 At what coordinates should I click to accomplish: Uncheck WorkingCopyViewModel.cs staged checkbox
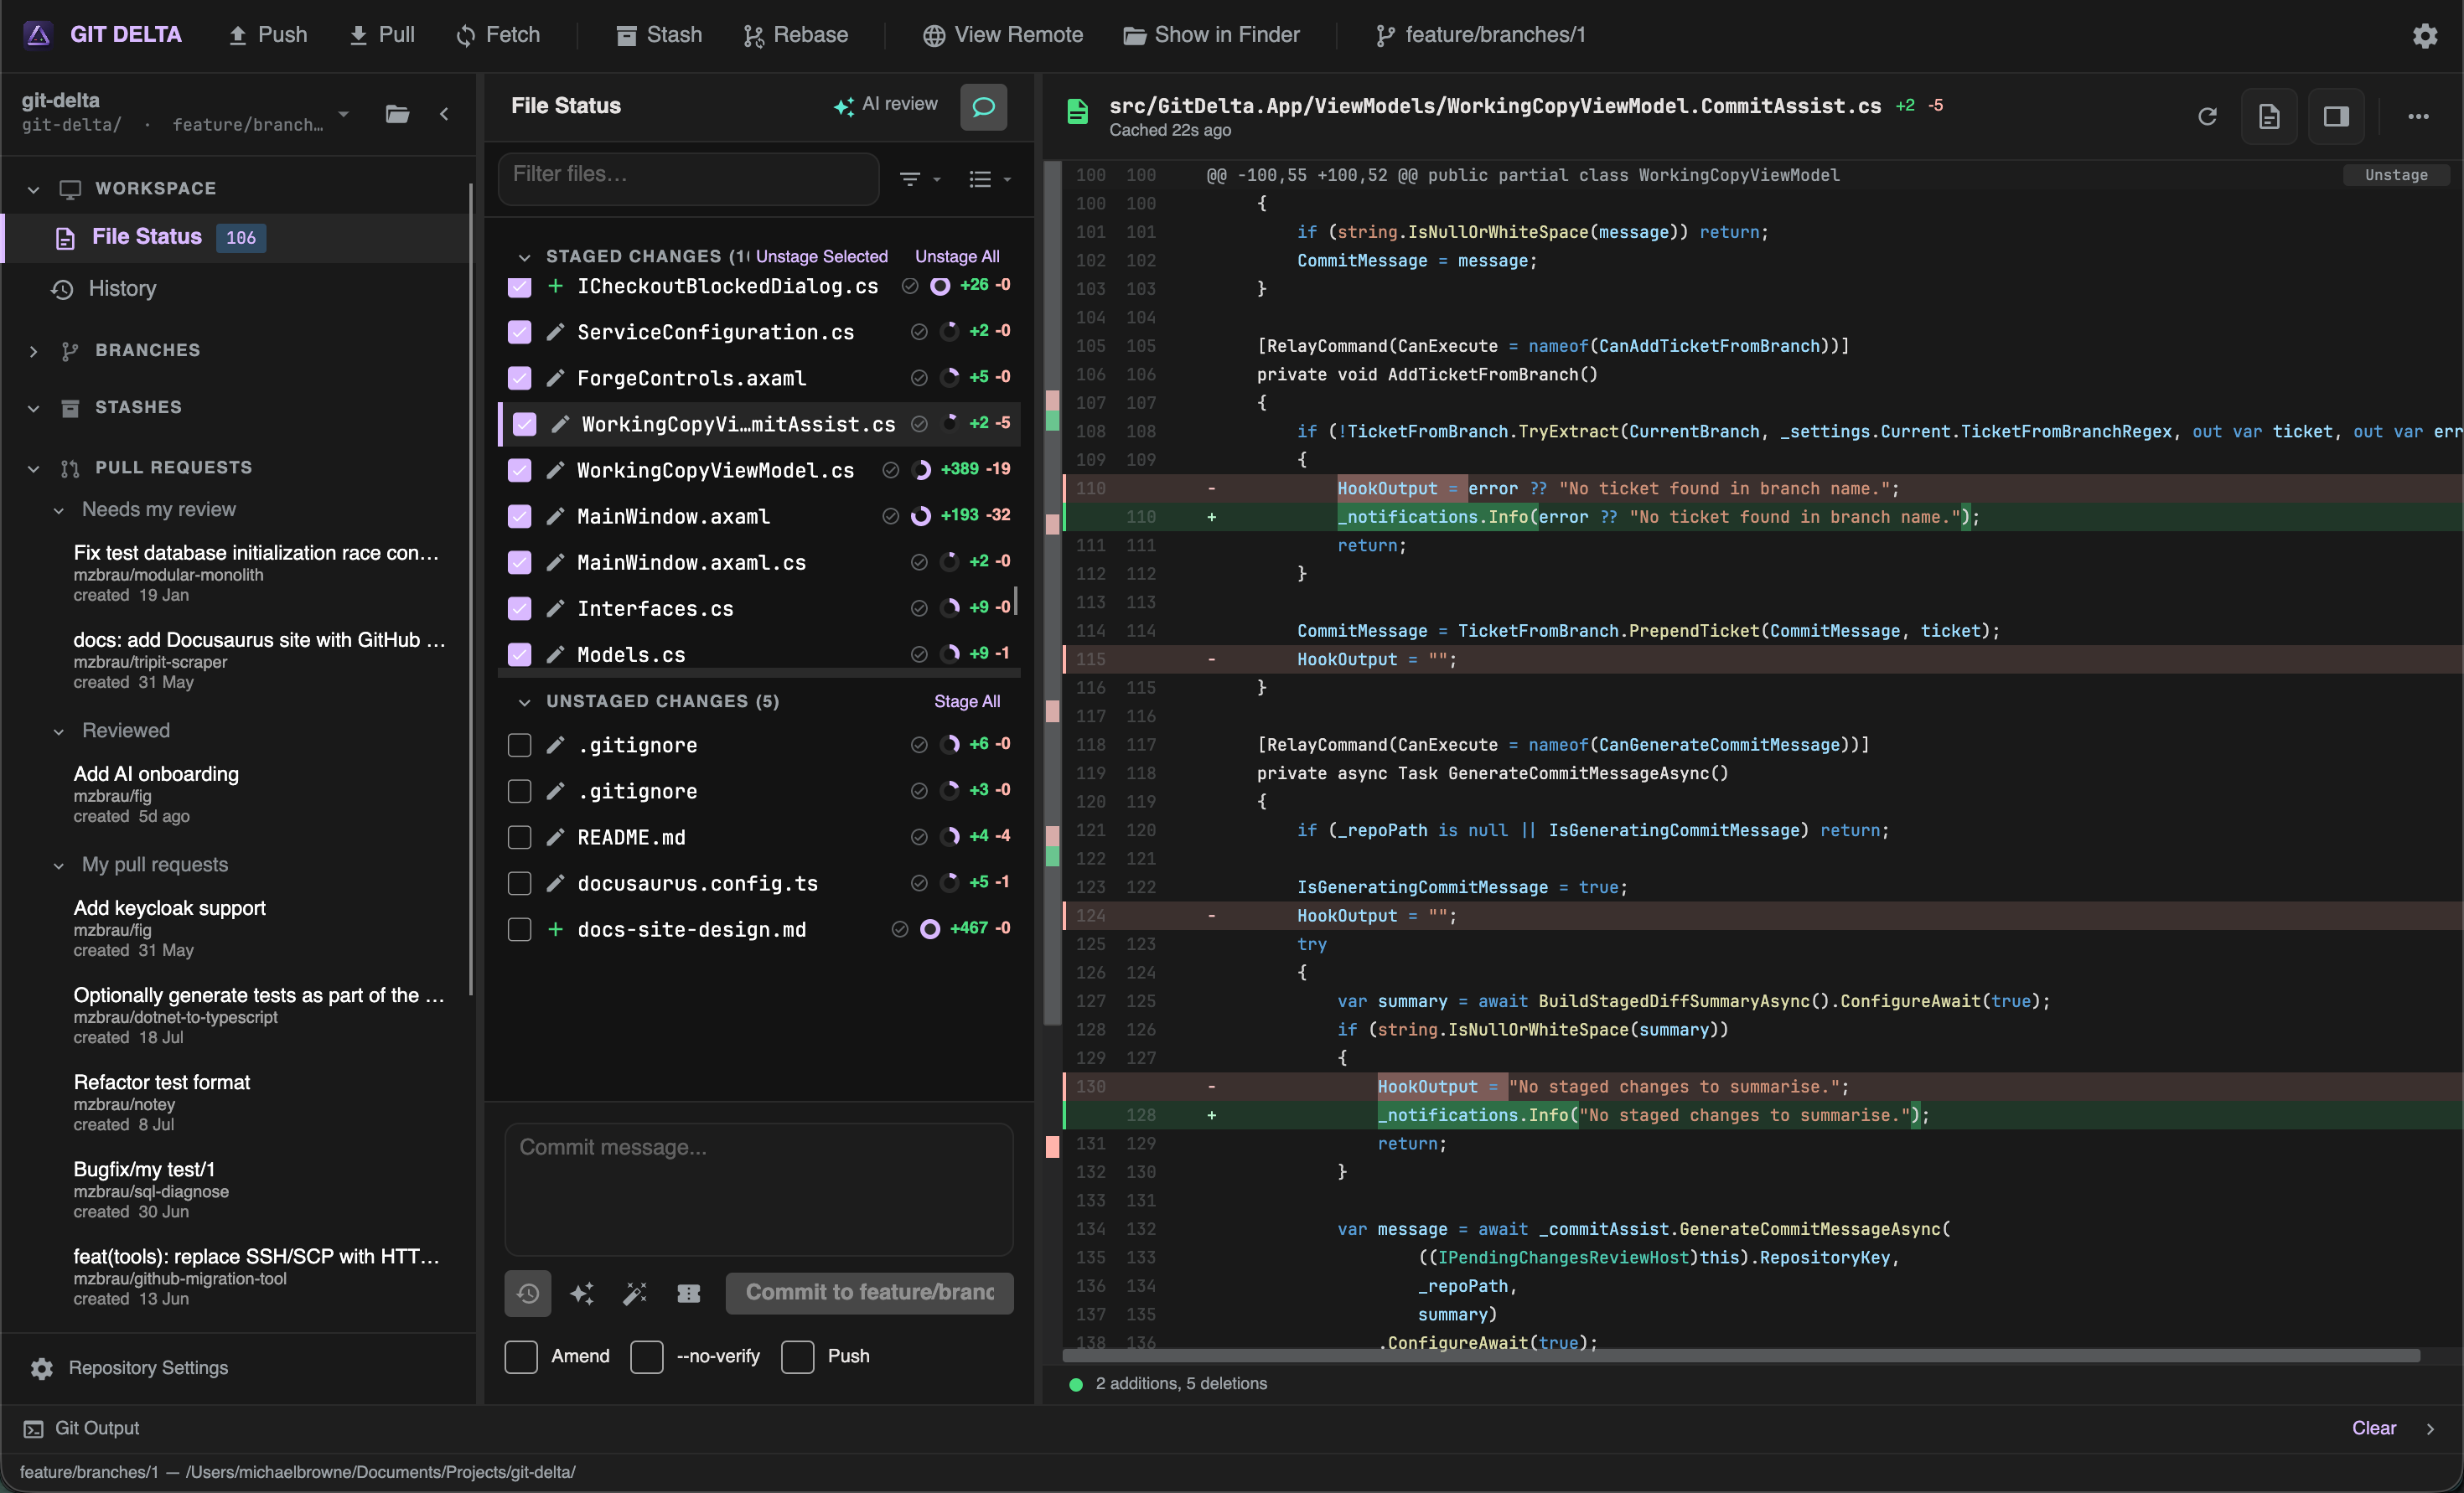(519, 470)
